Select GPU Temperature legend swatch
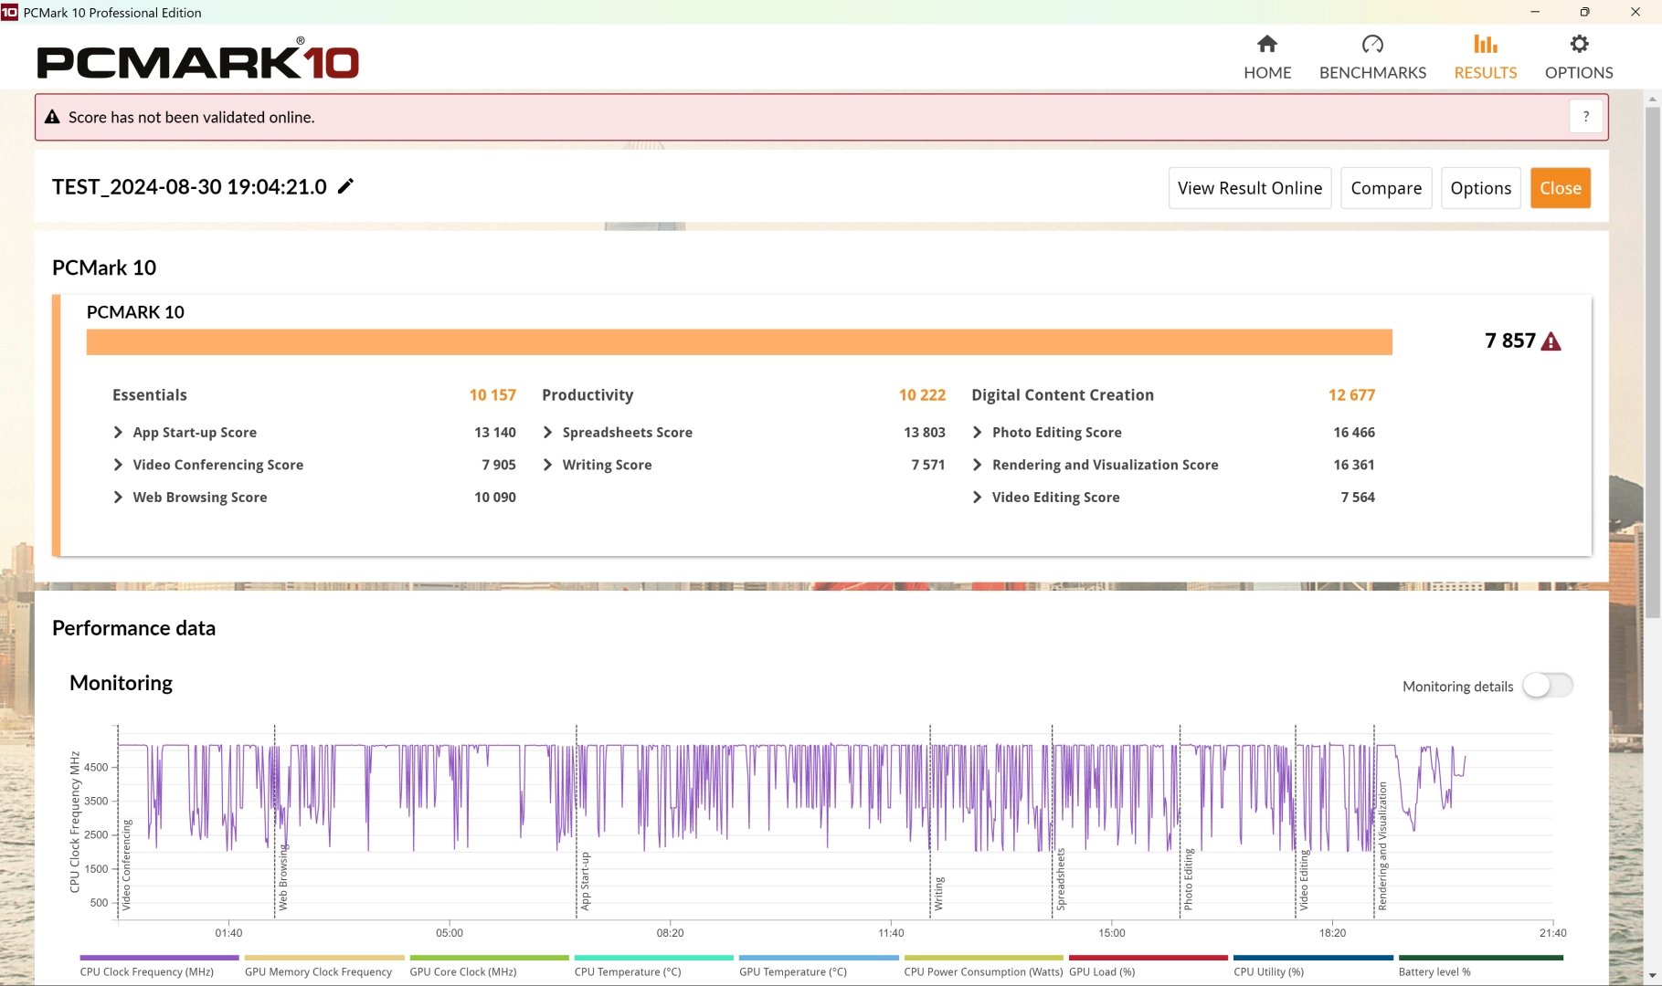This screenshot has height=986, width=1662. pyautogui.click(x=819, y=958)
